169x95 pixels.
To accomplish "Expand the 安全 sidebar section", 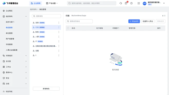I will pyautogui.click(x=26, y=78).
